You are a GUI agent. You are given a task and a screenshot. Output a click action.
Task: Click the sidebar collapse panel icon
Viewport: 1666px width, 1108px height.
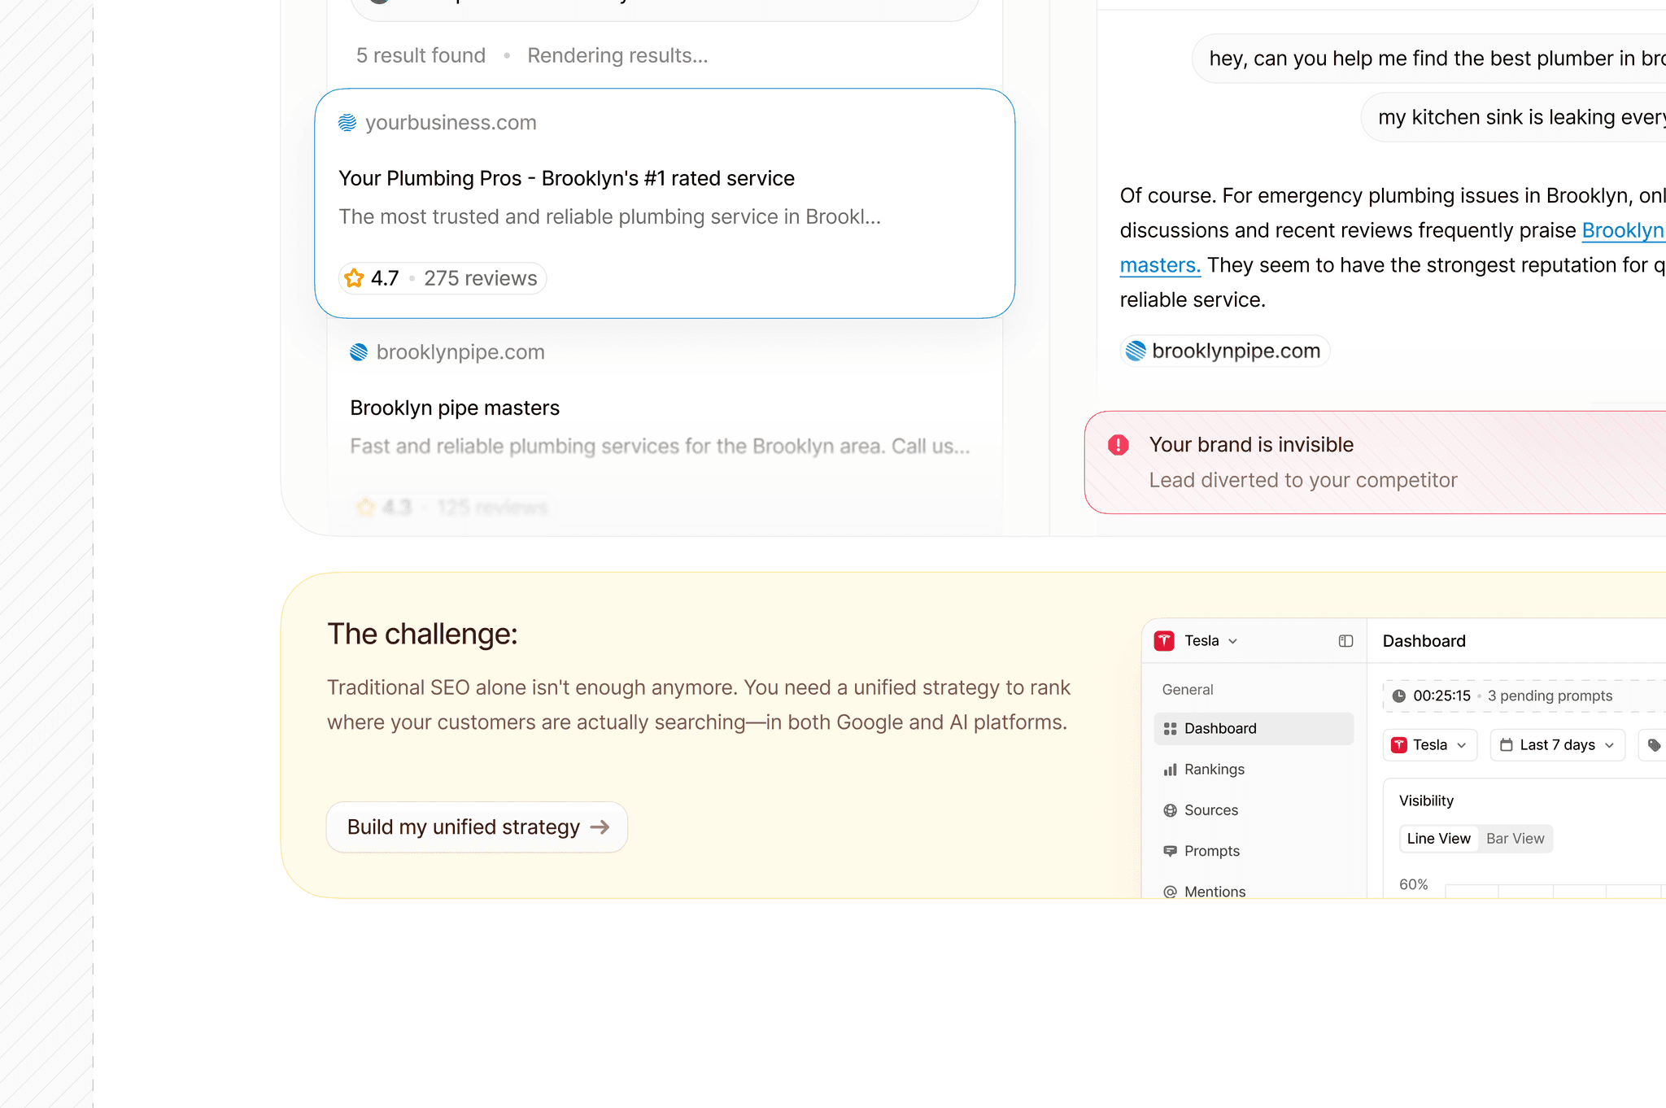pyautogui.click(x=1345, y=641)
